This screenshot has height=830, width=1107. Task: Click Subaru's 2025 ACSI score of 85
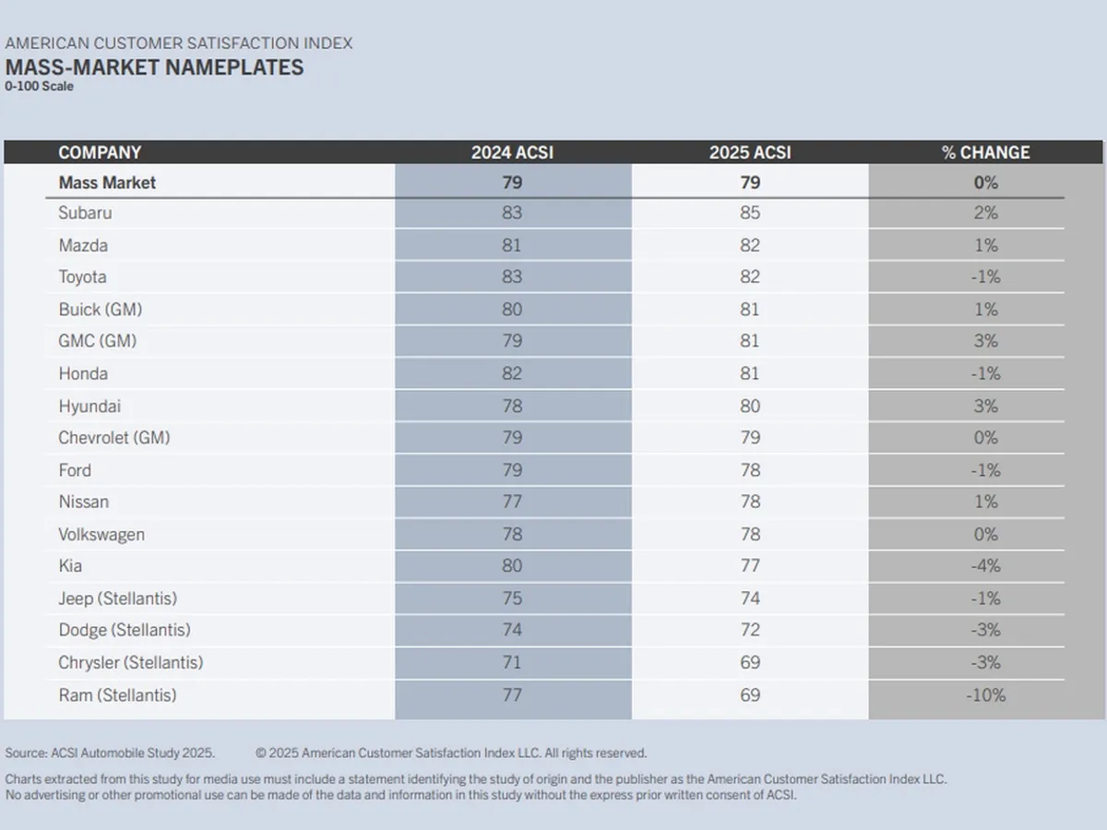(x=750, y=213)
